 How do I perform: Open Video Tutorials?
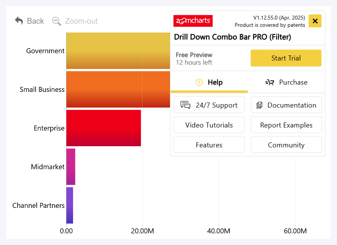(209, 125)
